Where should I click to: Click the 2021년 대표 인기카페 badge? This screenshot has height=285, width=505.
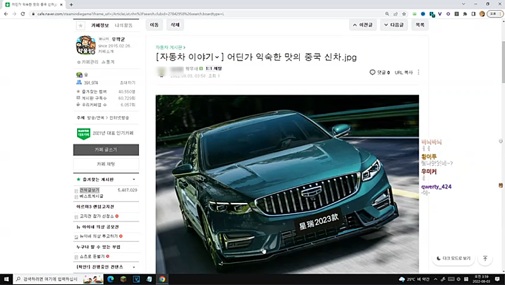click(x=106, y=133)
